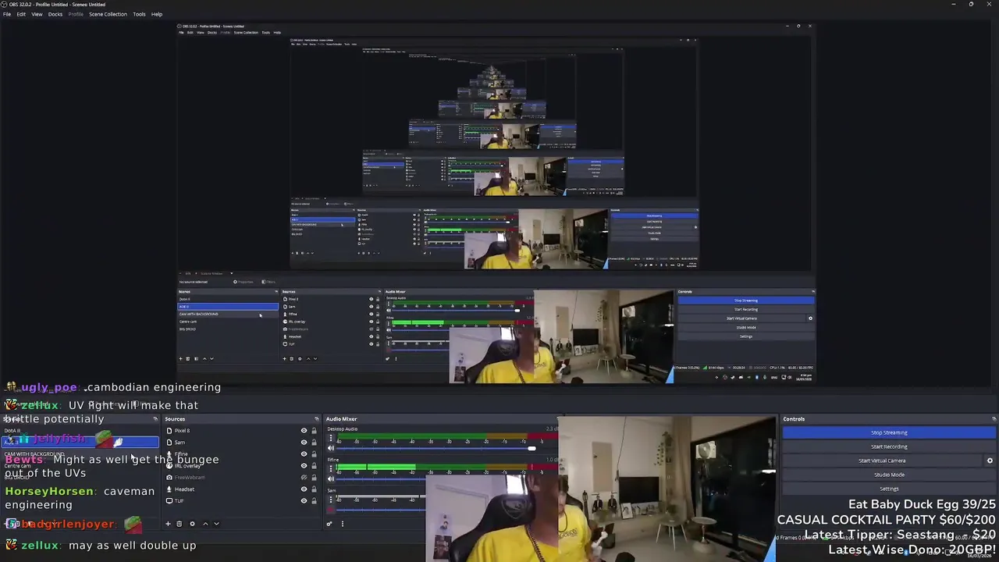
Task: Toggle lock on Headset source
Action: (315, 489)
